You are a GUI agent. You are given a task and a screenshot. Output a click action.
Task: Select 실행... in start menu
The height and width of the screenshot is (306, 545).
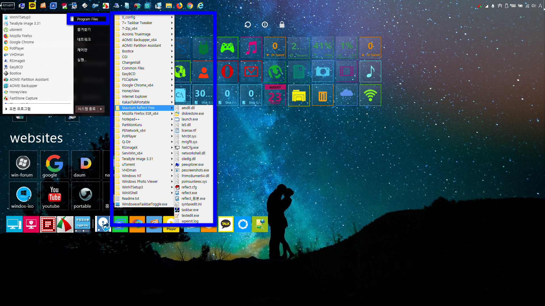pyautogui.click(x=82, y=60)
